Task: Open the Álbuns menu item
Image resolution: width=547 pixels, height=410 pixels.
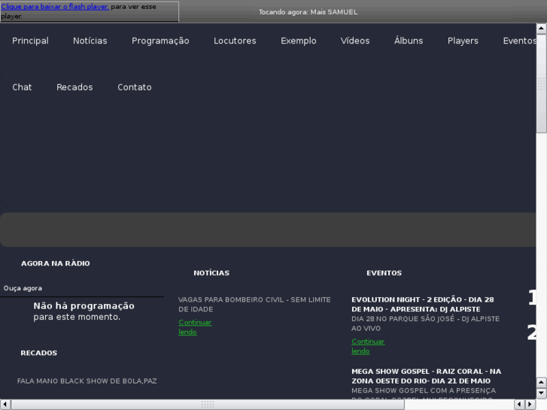Action: point(409,41)
